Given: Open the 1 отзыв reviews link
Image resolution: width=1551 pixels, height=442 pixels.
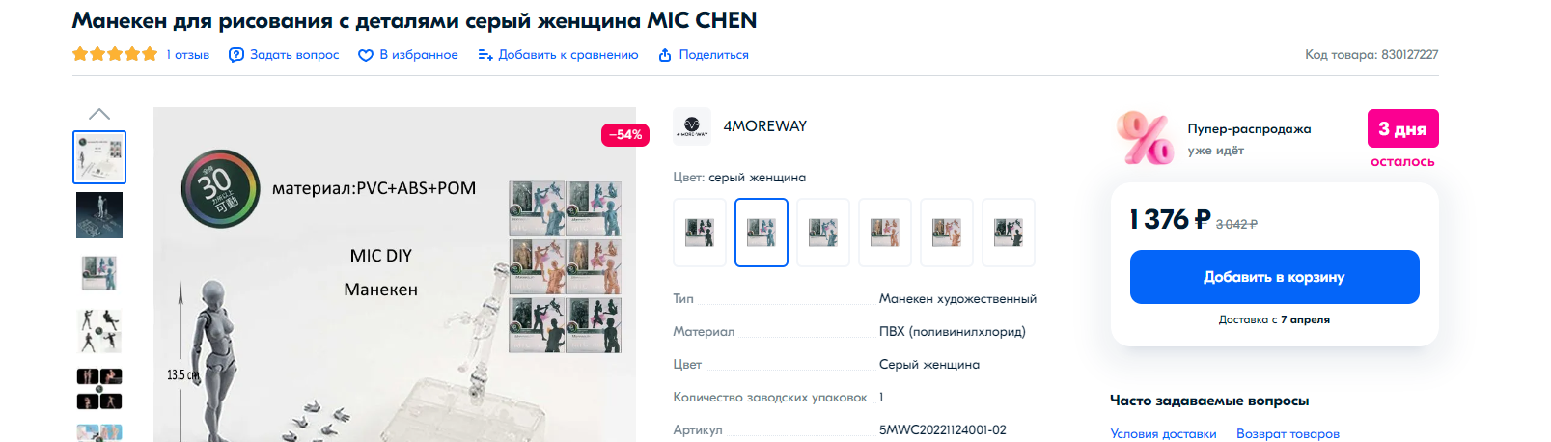Looking at the screenshot, I should click(187, 55).
